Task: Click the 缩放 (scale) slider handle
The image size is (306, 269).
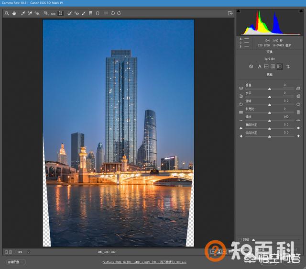Action: coord(270,121)
